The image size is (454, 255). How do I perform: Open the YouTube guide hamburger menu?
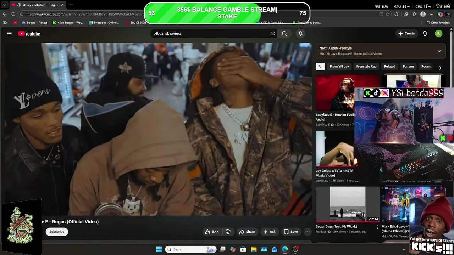point(10,34)
